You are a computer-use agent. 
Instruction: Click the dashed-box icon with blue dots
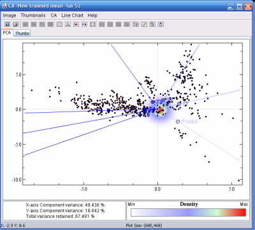(84, 24)
